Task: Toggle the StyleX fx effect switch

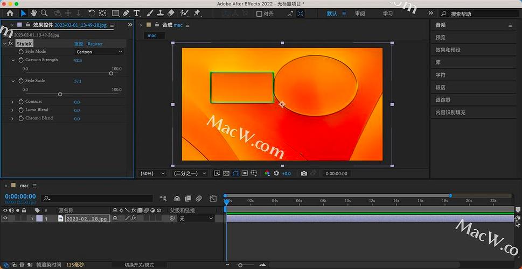Action: click(x=10, y=44)
